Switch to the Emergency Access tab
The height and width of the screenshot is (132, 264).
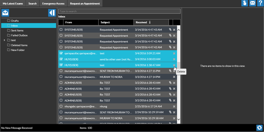(53, 4)
